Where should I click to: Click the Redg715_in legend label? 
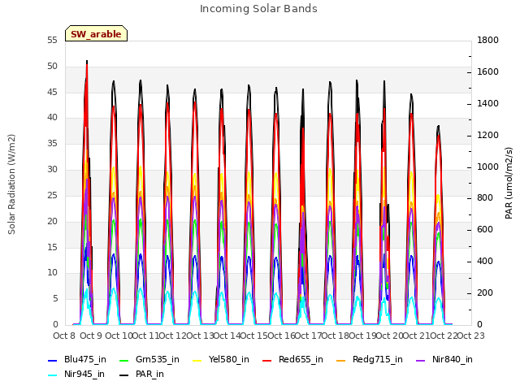377,359
